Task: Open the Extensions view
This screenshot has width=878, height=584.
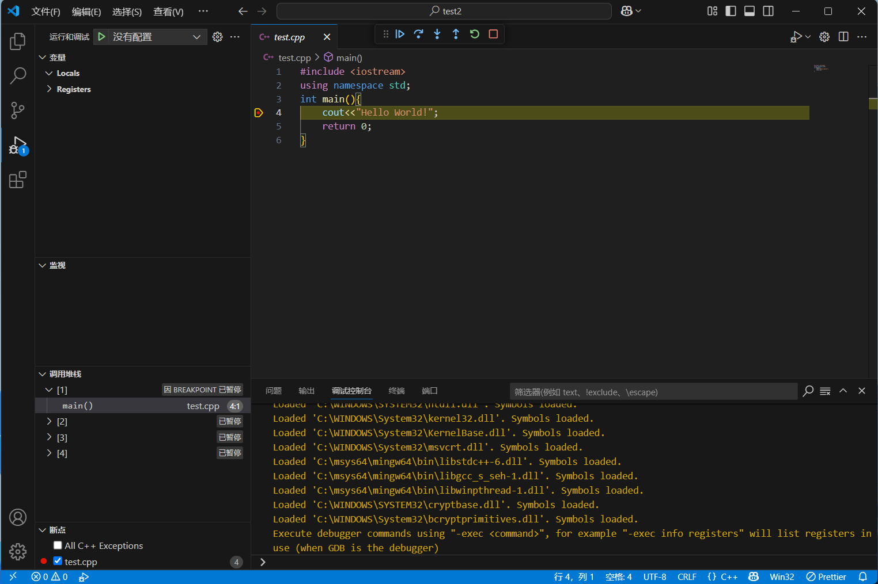Action: 18,180
